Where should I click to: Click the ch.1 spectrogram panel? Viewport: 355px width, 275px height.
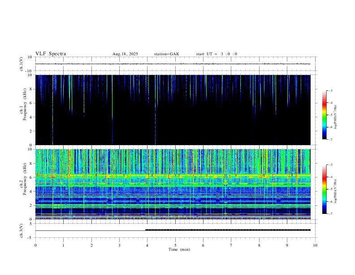click(173, 110)
